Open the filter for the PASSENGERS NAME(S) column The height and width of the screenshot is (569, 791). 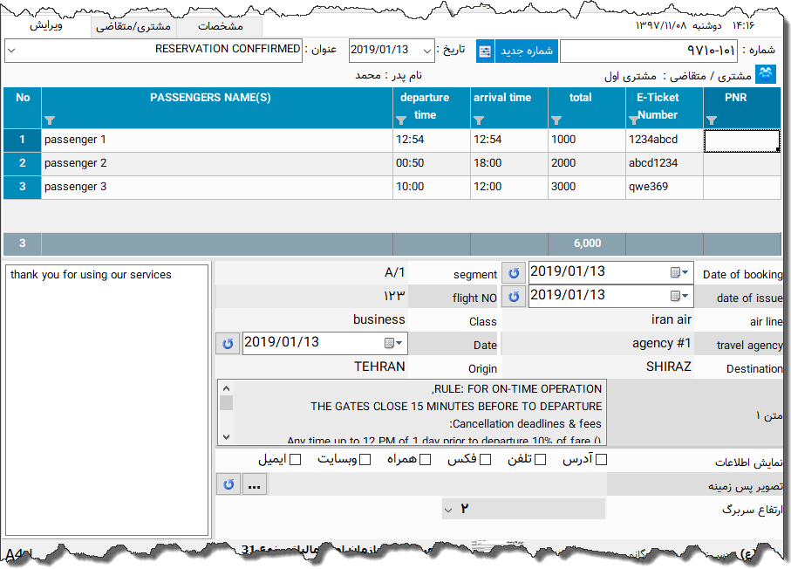[x=50, y=120]
